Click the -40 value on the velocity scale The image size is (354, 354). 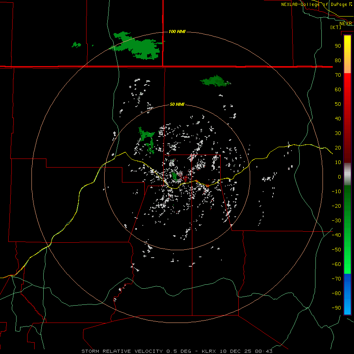336,235
